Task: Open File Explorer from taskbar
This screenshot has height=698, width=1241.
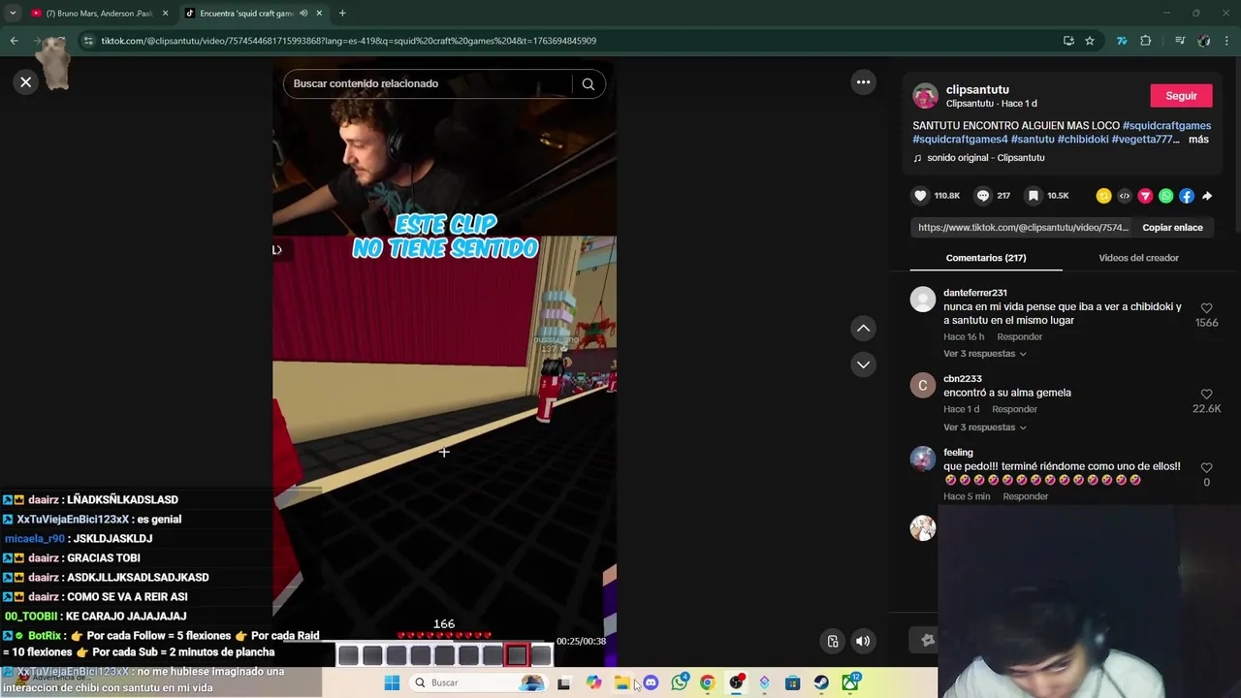Action: pos(622,682)
